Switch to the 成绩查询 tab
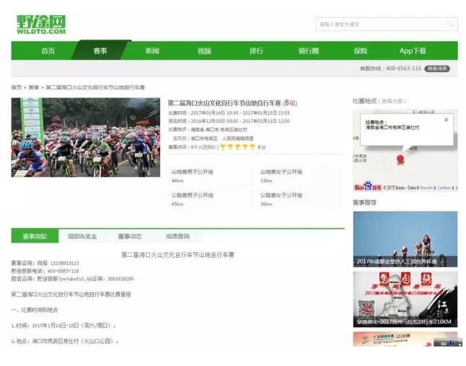 (x=177, y=236)
